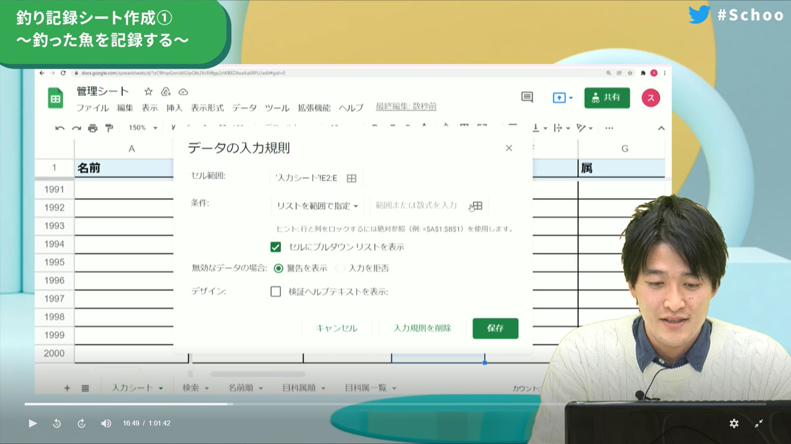
Task: Collapse the menus with the up chevron
Action: point(661,128)
